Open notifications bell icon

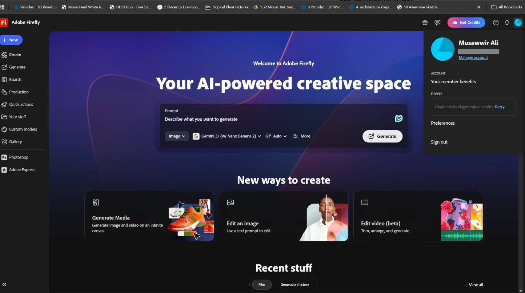507,23
